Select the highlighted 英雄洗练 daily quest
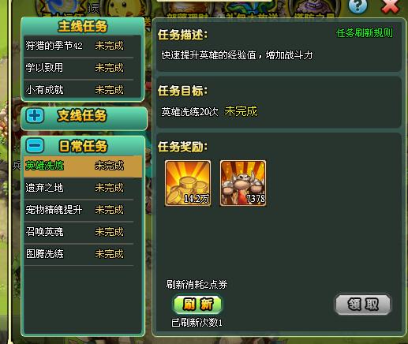This screenshot has width=408, height=344. (x=83, y=166)
